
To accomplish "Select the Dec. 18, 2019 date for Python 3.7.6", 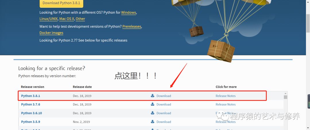I will (82, 104).
